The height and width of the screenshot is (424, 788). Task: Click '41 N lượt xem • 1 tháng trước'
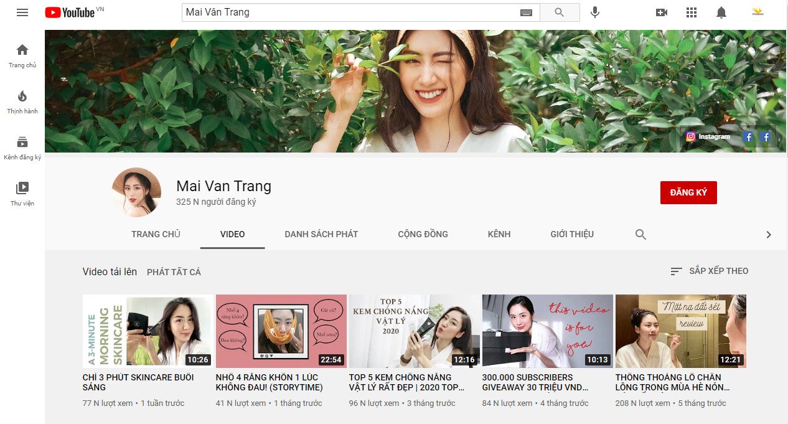(269, 403)
